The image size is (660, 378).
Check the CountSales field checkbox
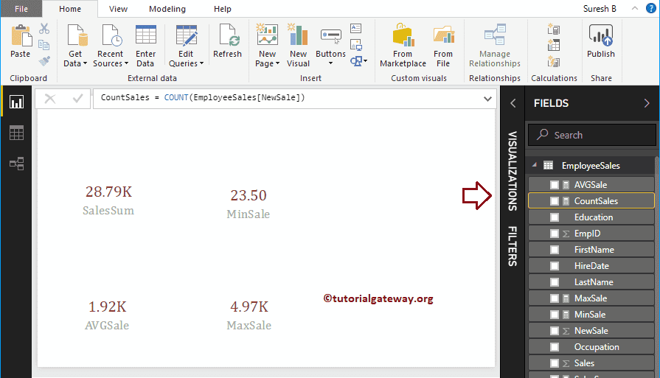click(554, 201)
